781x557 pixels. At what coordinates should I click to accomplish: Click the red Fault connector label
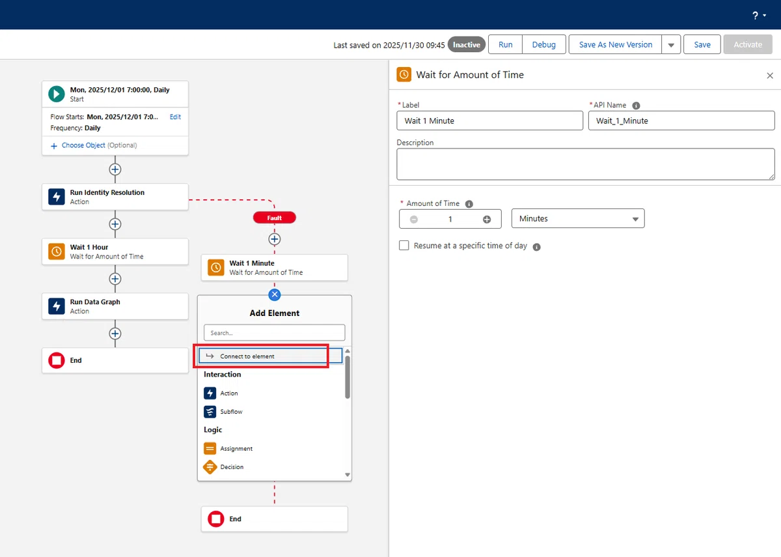[275, 218]
